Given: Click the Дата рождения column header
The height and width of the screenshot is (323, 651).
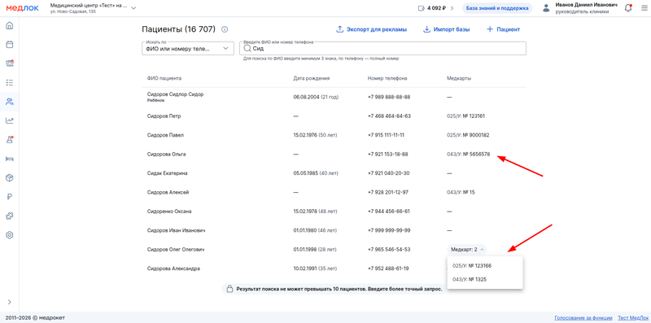Looking at the screenshot, I should tap(312, 78).
